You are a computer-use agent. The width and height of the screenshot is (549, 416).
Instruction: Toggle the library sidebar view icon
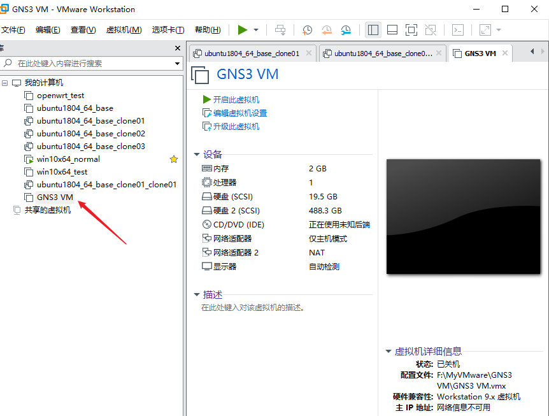[373, 30]
